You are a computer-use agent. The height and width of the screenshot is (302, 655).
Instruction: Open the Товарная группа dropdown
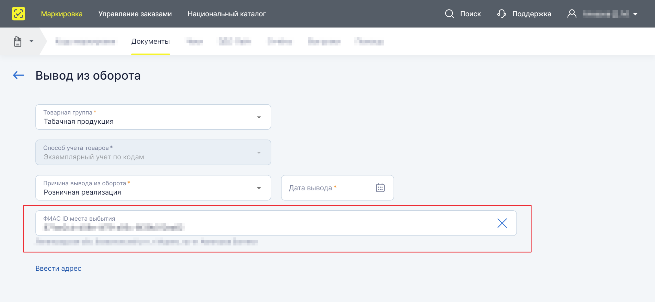click(153, 117)
